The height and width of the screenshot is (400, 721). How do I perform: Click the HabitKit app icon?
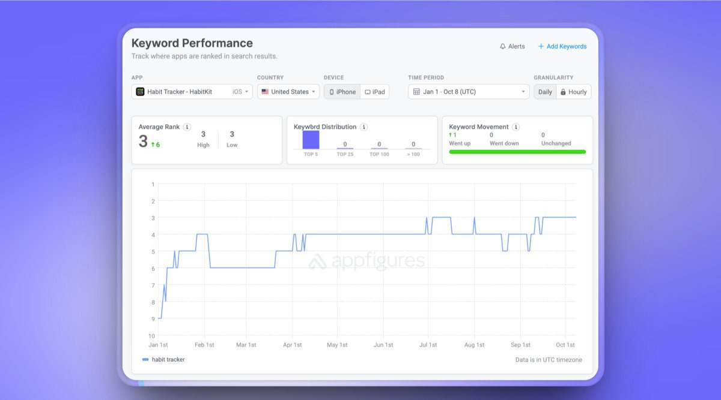[140, 91]
